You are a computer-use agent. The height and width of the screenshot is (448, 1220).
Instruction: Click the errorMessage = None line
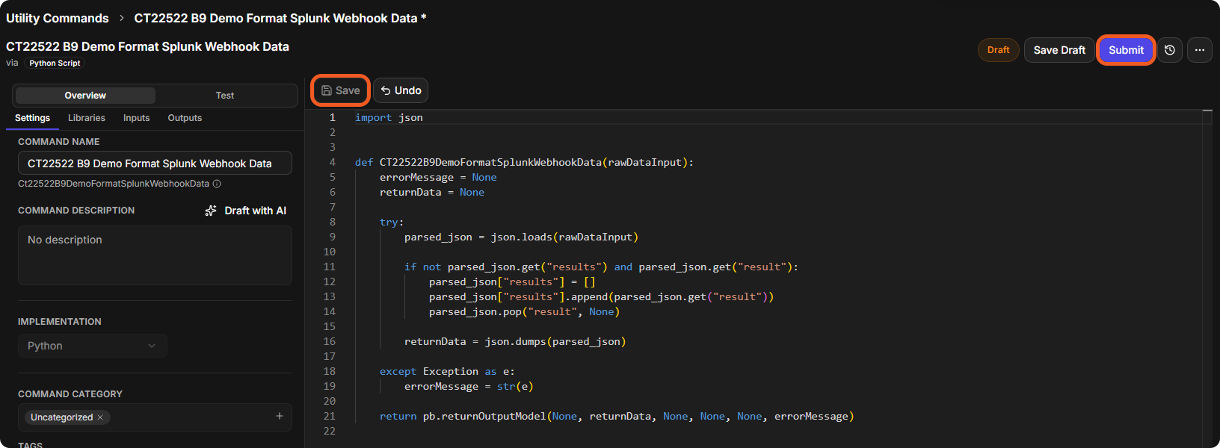coord(438,177)
